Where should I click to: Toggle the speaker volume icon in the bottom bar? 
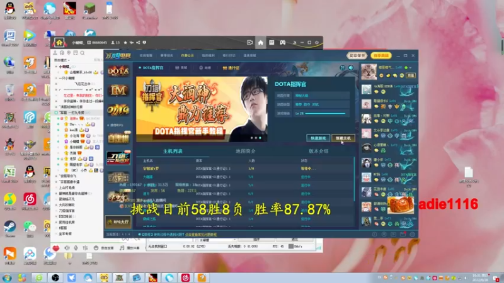coord(67,248)
